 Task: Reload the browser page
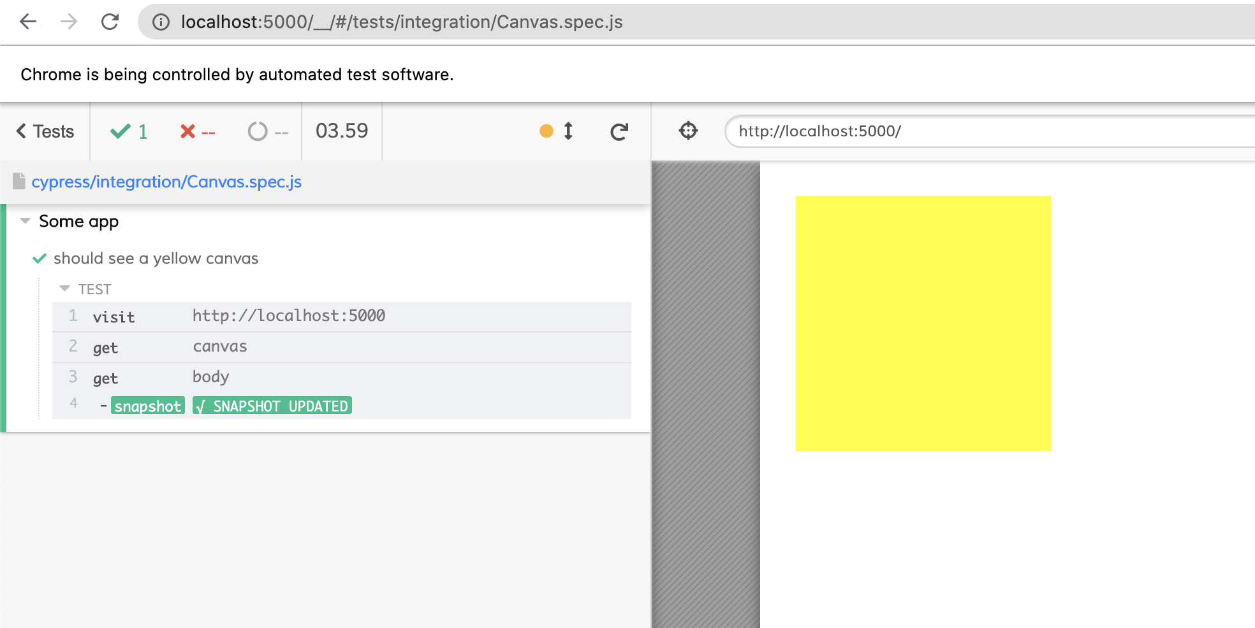click(110, 22)
